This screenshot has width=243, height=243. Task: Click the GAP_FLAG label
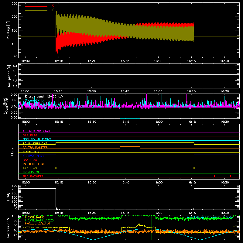pyautogui.click(x=30, y=135)
